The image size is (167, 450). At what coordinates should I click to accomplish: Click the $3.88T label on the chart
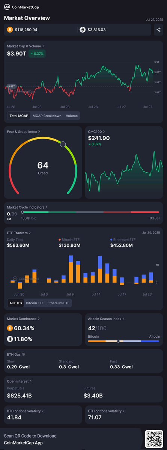(12, 86)
